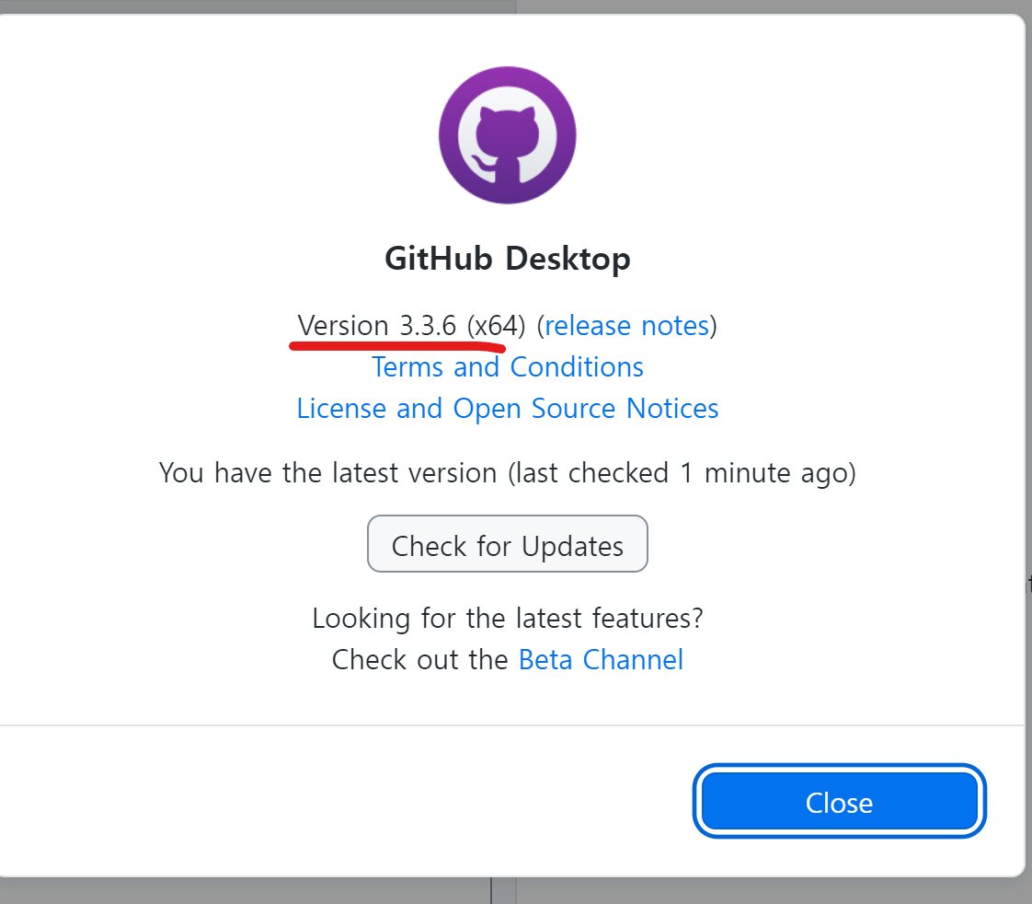Click the GitHub Desktop logo icon

click(507, 134)
